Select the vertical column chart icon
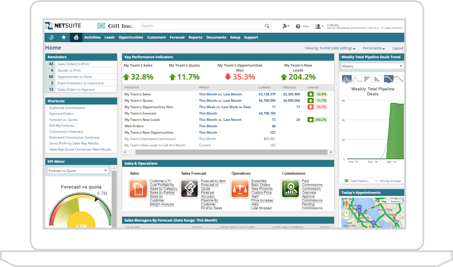 coord(377,79)
